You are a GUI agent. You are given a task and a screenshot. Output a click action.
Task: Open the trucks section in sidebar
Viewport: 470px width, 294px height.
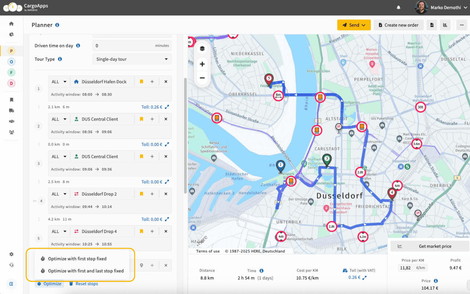pyautogui.click(x=11, y=111)
